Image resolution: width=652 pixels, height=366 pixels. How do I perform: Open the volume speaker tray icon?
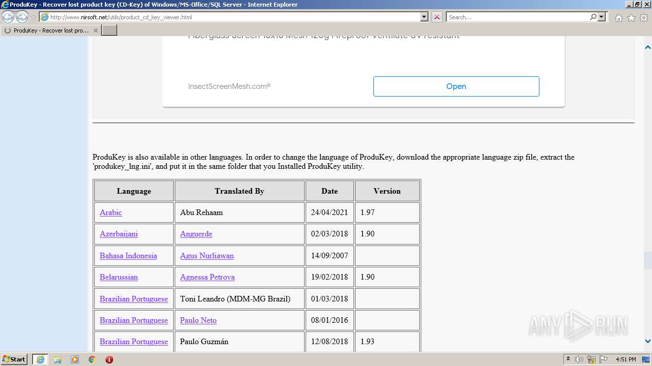coord(579,359)
